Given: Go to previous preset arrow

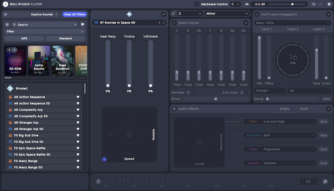Looking at the screenshot, I should tap(159, 23).
